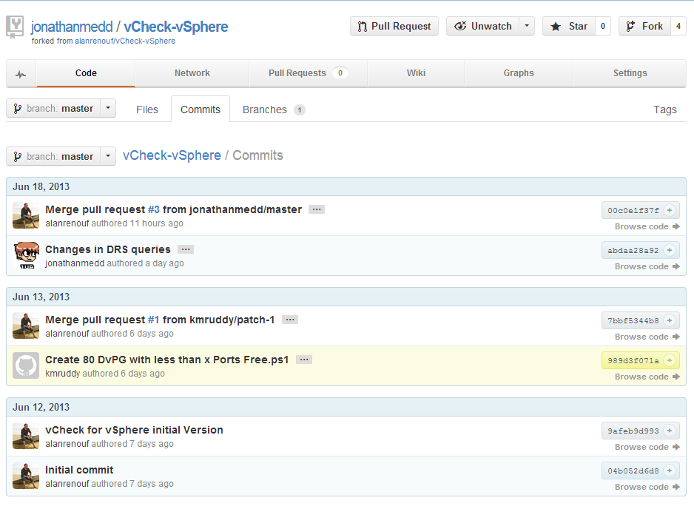Image resolution: width=694 pixels, height=509 pixels.
Task: Click copy SHA arrow icon for abdaa28a92
Action: tap(670, 250)
